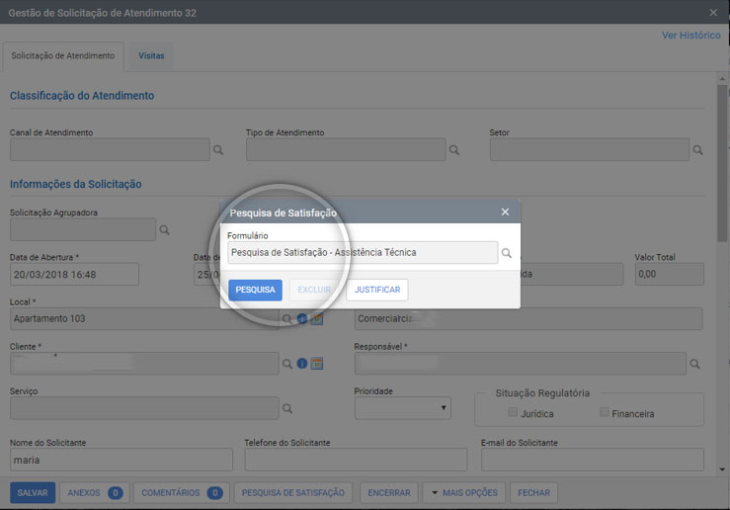
Task: Open the calendar icon beside Cliente field
Action: pos(317,364)
